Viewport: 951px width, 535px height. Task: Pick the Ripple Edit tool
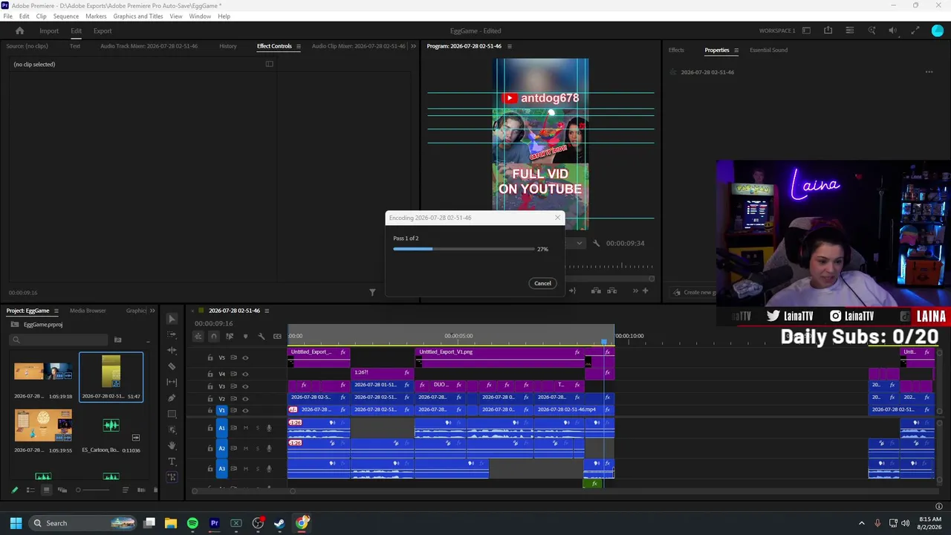(x=172, y=350)
